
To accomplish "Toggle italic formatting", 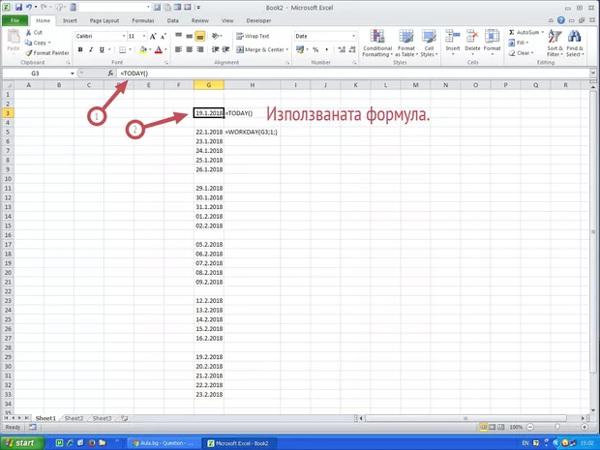I will pyautogui.click(x=89, y=48).
